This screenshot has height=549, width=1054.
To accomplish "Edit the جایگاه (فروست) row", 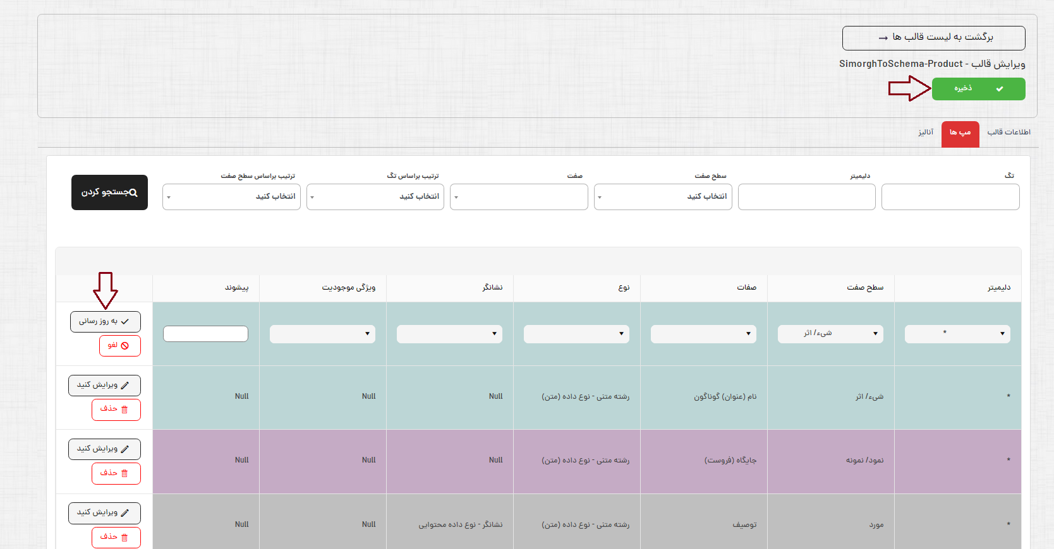I will [104, 449].
